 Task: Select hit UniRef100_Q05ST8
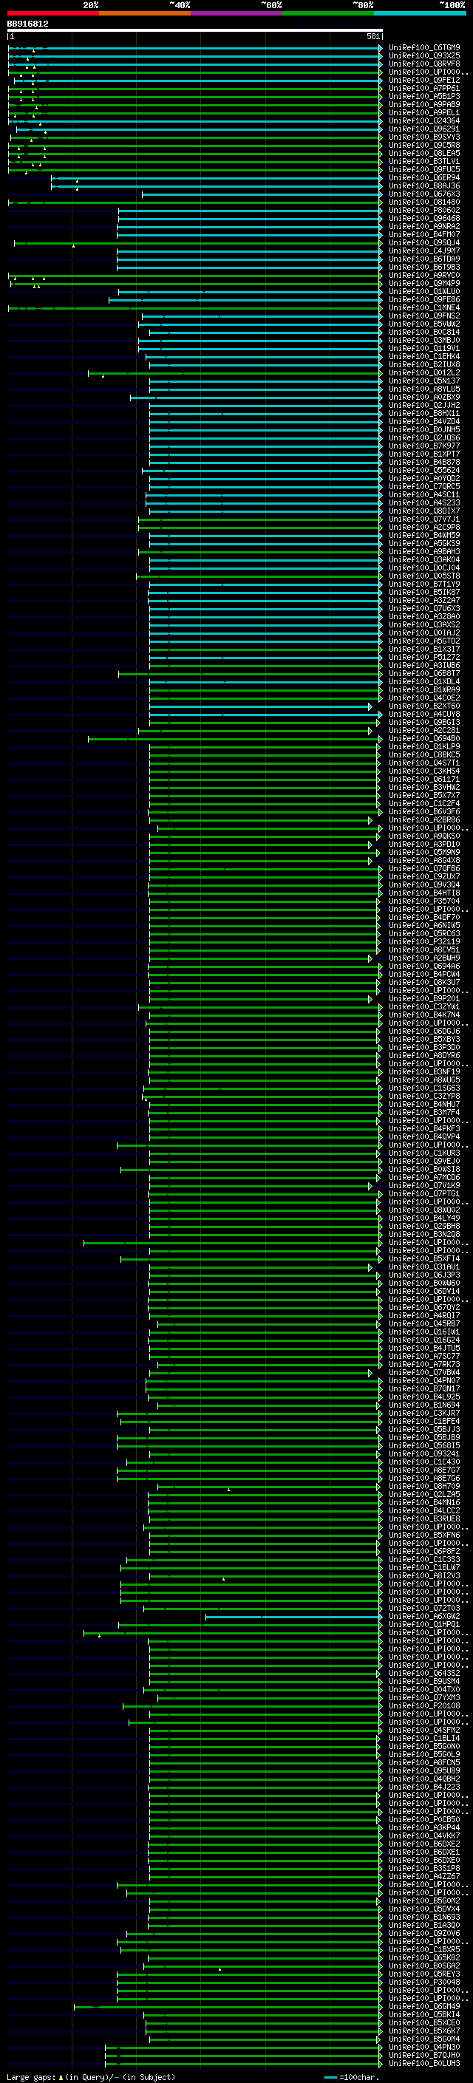point(424,576)
